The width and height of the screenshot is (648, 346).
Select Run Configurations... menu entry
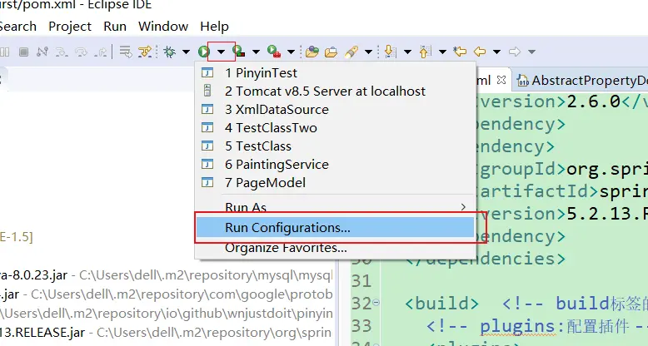(x=287, y=227)
